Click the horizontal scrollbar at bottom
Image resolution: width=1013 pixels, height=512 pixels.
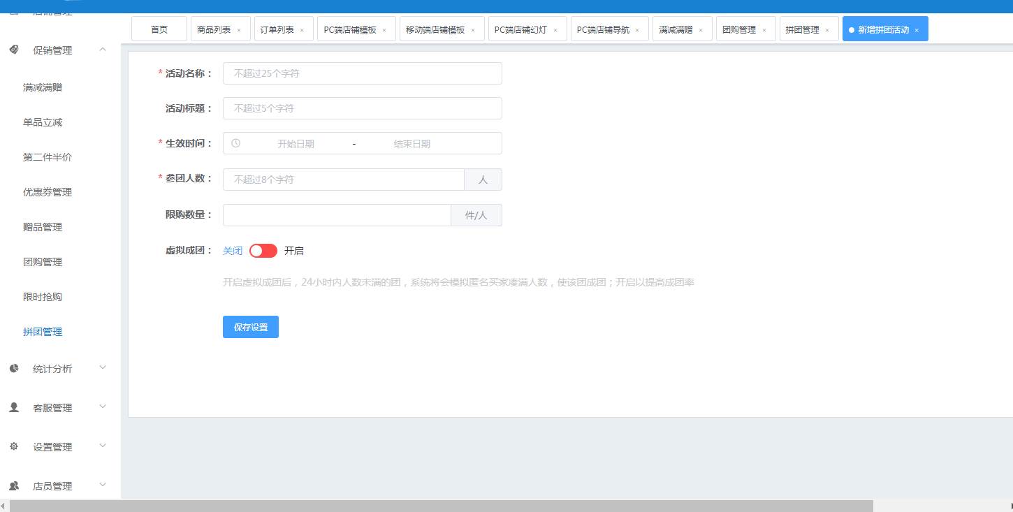[440, 506]
